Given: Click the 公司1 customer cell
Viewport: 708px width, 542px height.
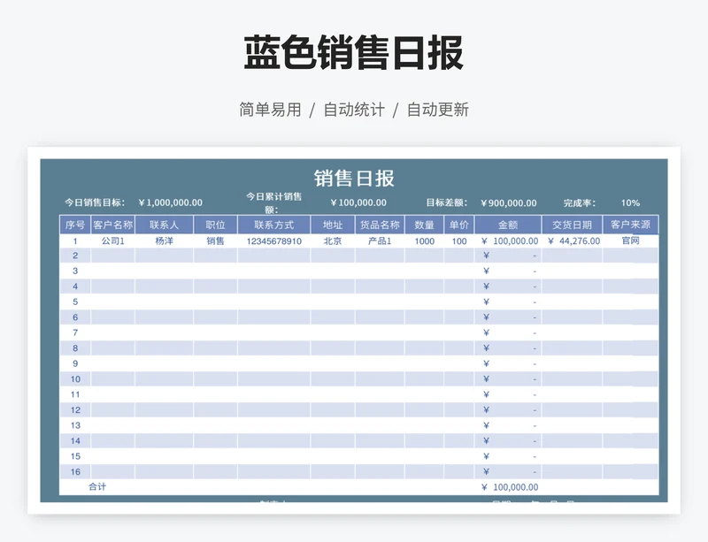Looking at the screenshot, I should pyautogui.click(x=113, y=241).
